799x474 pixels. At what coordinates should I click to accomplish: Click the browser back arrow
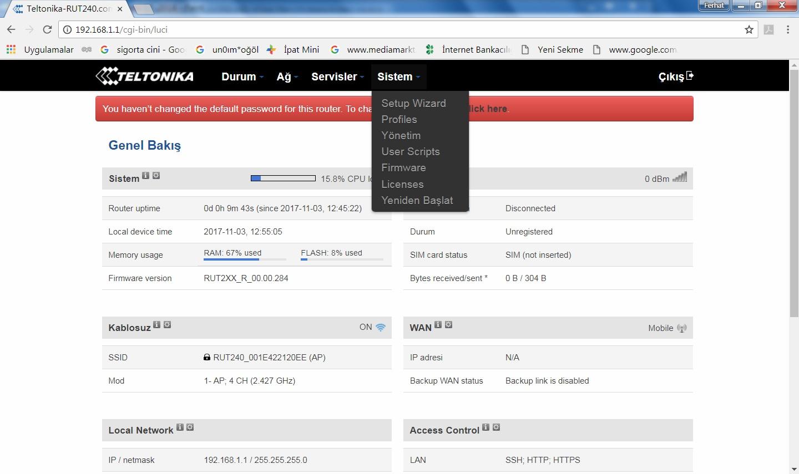12,29
